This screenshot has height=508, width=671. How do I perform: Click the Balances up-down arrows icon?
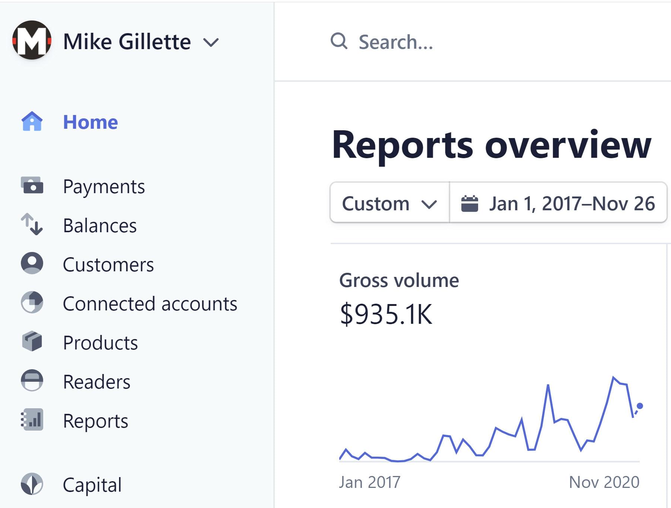pos(32,224)
